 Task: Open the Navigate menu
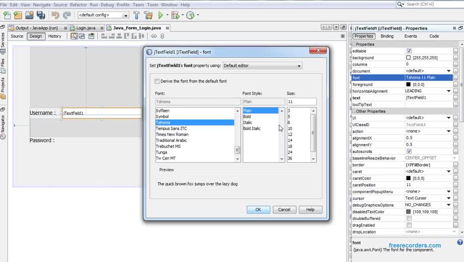(41, 5)
